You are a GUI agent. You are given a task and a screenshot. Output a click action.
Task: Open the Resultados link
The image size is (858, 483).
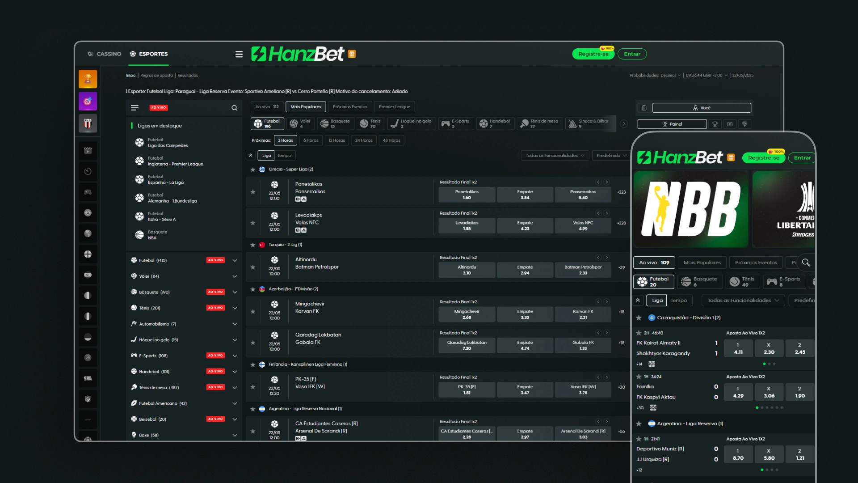click(x=188, y=76)
